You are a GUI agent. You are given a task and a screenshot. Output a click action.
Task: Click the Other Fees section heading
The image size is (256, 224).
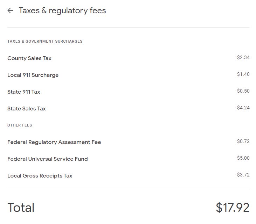(20, 125)
